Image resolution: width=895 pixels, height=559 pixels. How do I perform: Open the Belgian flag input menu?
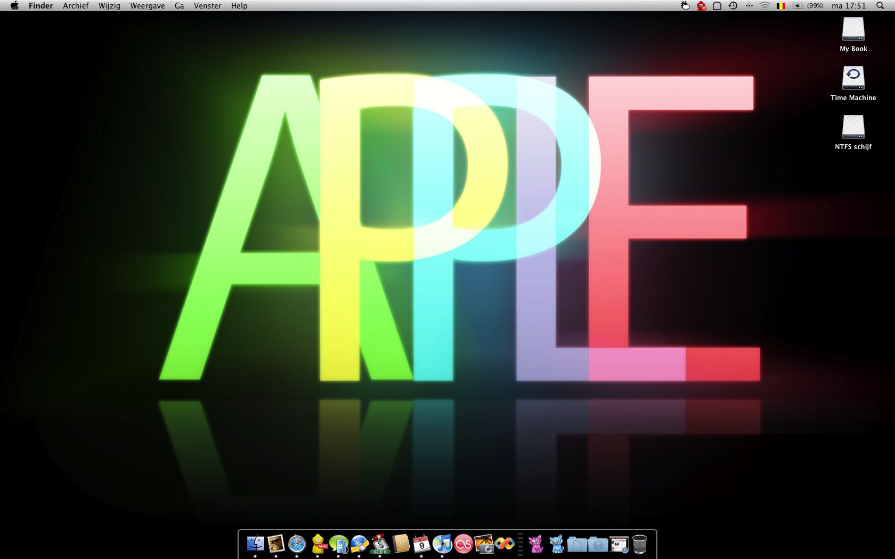(x=781, y=6)
